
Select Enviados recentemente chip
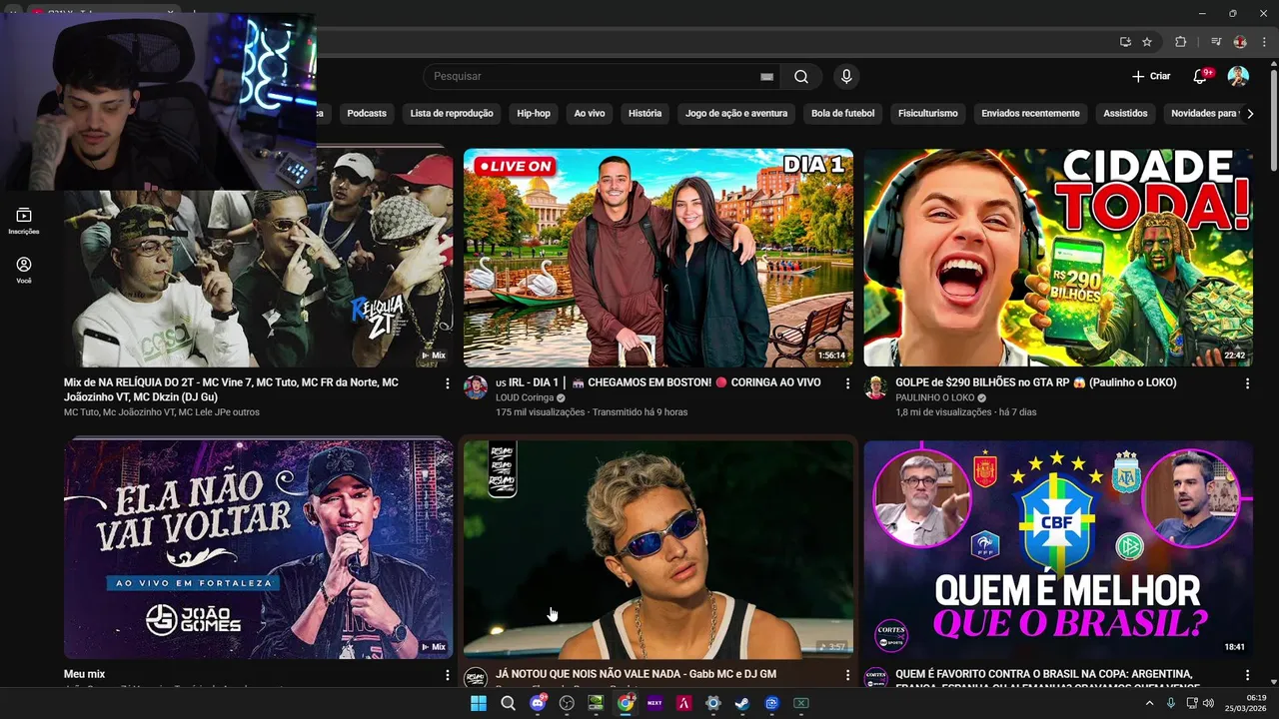(x=1030, y=114)
